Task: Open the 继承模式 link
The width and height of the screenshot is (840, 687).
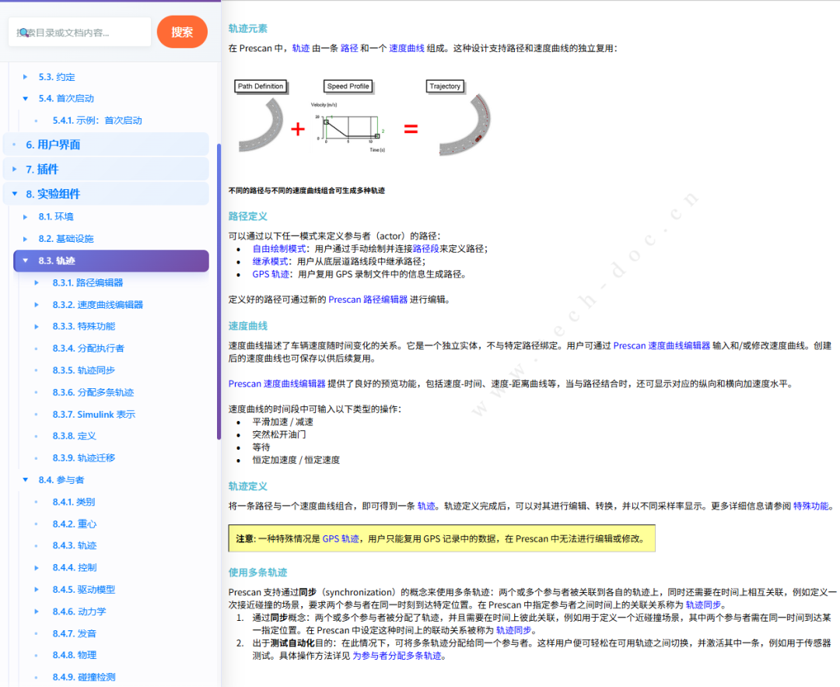Action: pos(270,261)
